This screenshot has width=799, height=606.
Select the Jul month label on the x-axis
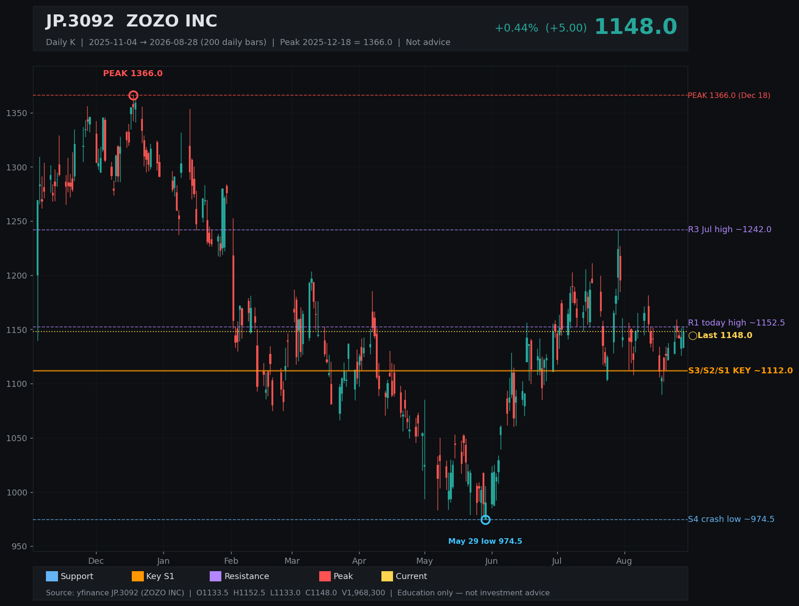click(x=557, y=561)
